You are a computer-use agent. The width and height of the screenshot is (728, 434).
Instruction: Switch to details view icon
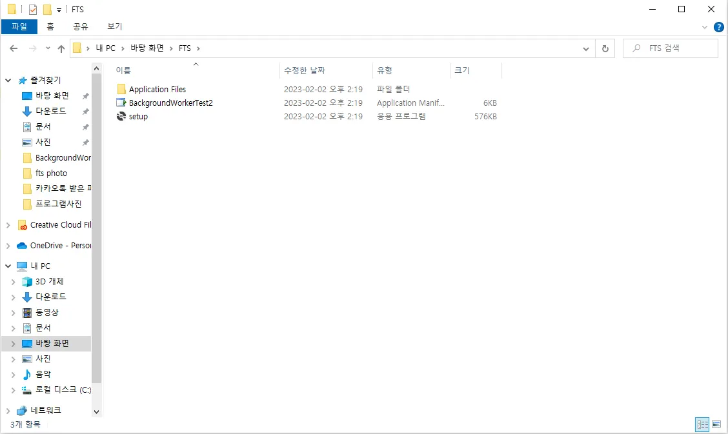[702, 424]
